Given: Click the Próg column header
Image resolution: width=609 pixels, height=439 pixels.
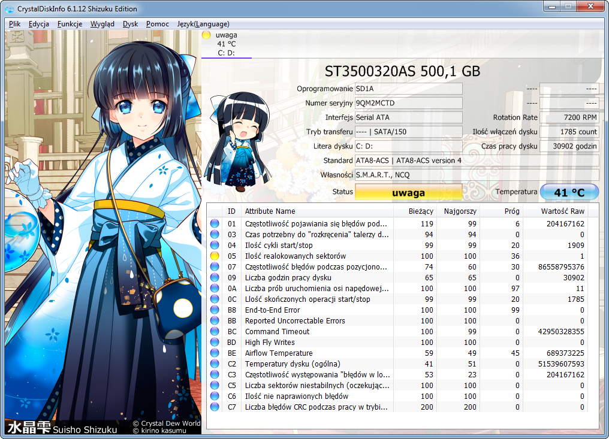Looking at the screenshot, I should pos(502,211).
